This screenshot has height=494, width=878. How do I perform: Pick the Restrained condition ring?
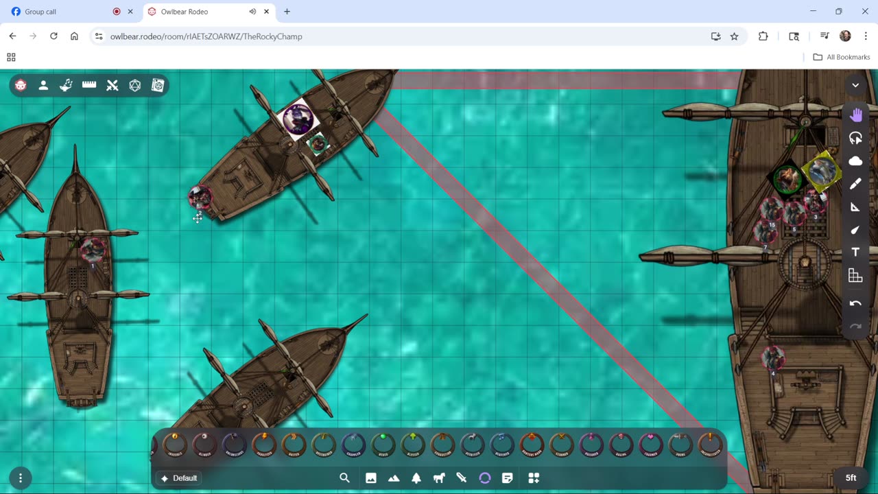point(324,445)
